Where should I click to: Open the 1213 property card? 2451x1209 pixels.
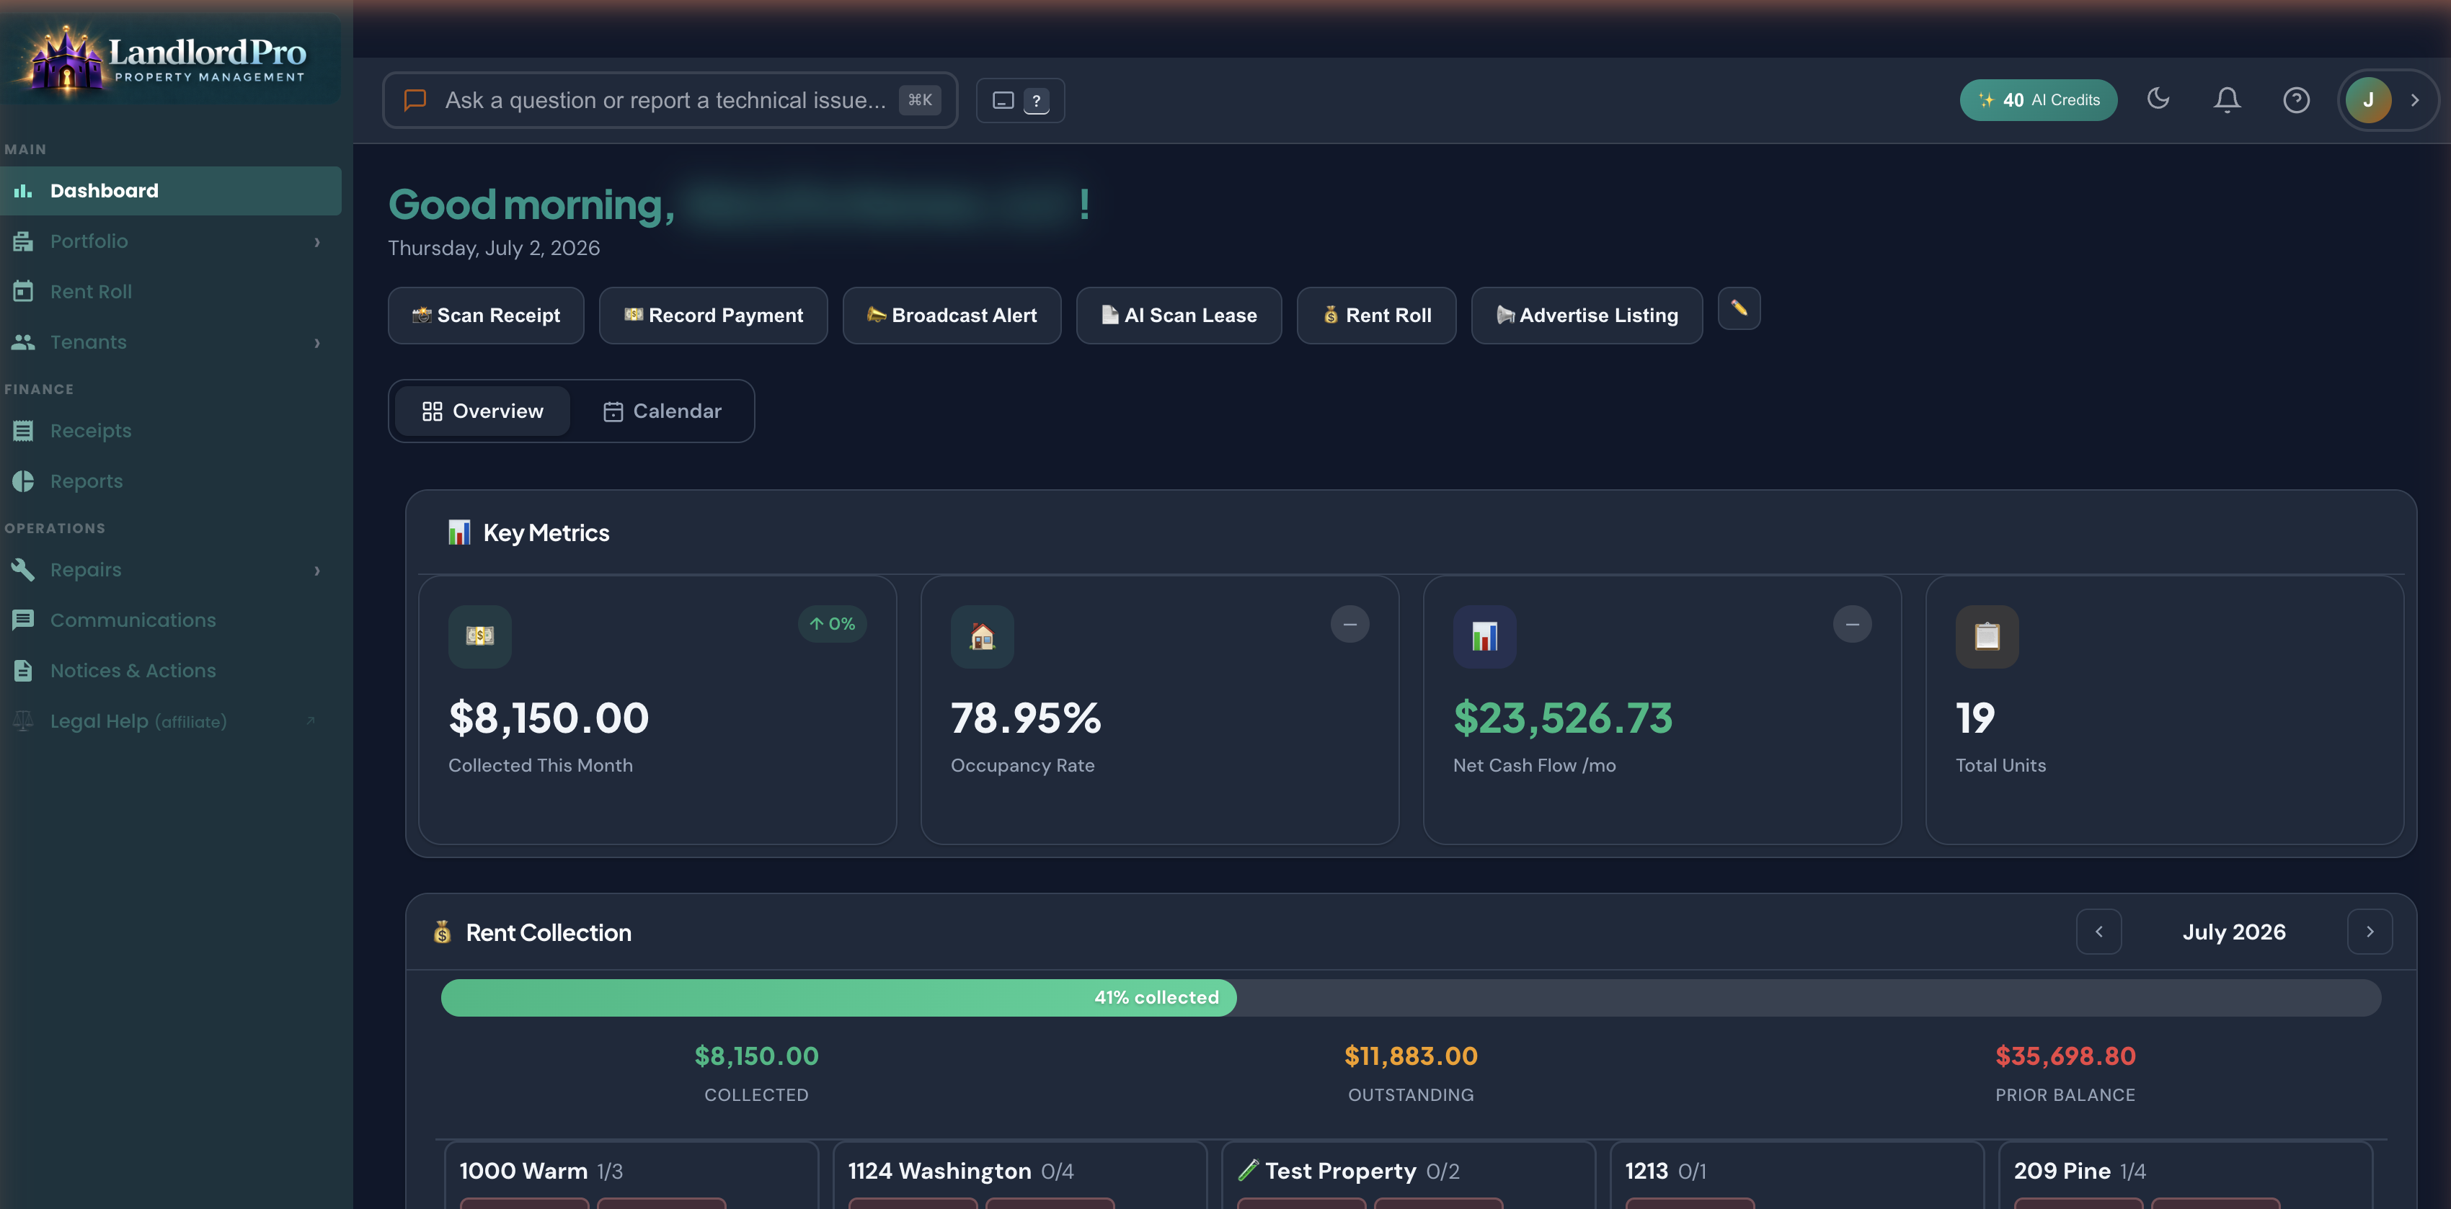tap(1796, 1176)
